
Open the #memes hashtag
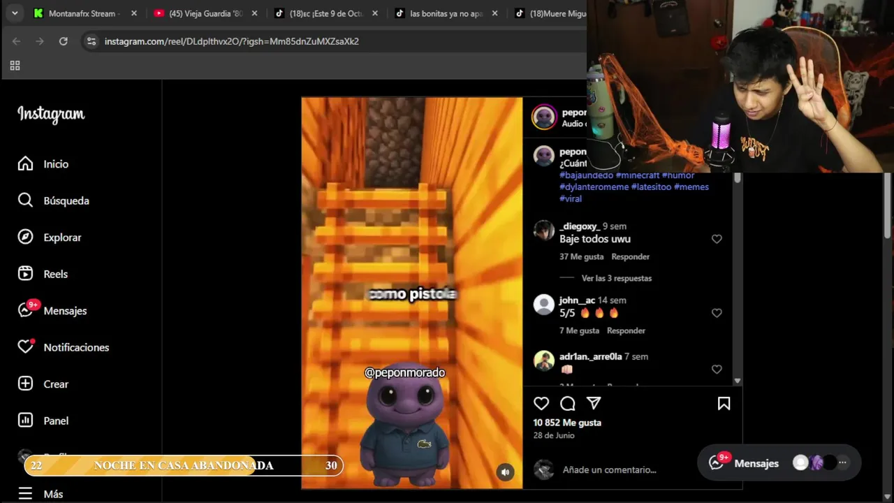[x=691, y=187]
